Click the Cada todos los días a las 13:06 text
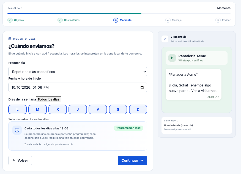The height and width of the screenshot is (174, 241). [46, 128]
